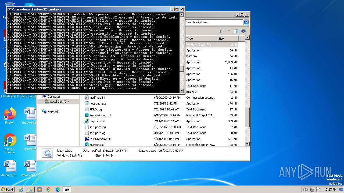
Task: Select the SOUNDMAN.EXE icon
Action: 87,139
